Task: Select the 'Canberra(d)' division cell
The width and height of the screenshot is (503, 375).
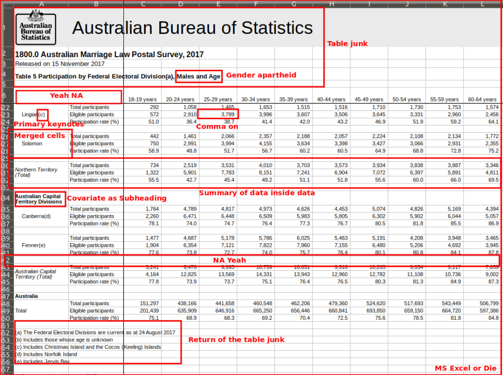Action: click(x=36, y=216)
